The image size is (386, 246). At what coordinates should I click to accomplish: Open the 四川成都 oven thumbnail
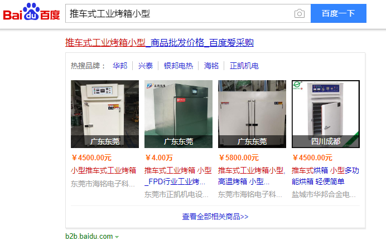326,114
